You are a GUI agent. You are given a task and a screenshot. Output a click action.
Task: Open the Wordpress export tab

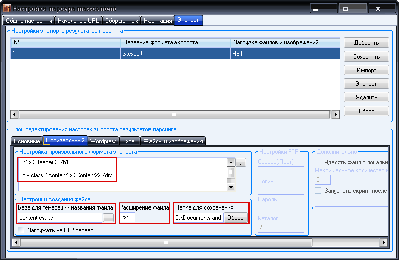[103, 141]
